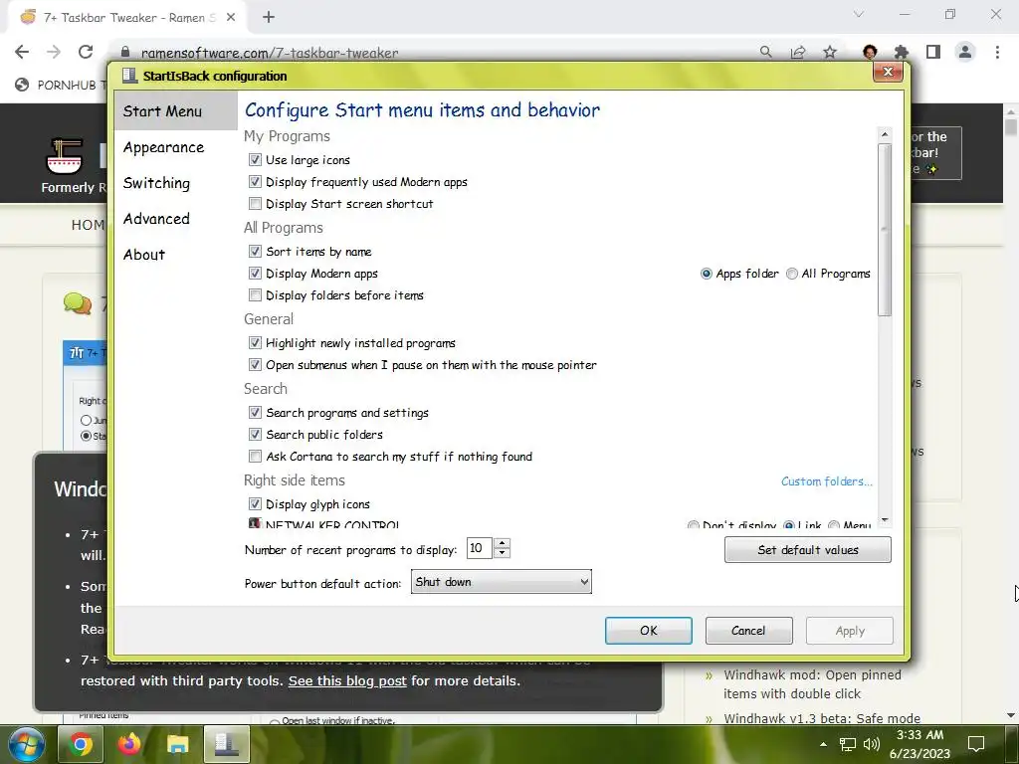Click the options list scrollbar thumb

pos(884,230)
